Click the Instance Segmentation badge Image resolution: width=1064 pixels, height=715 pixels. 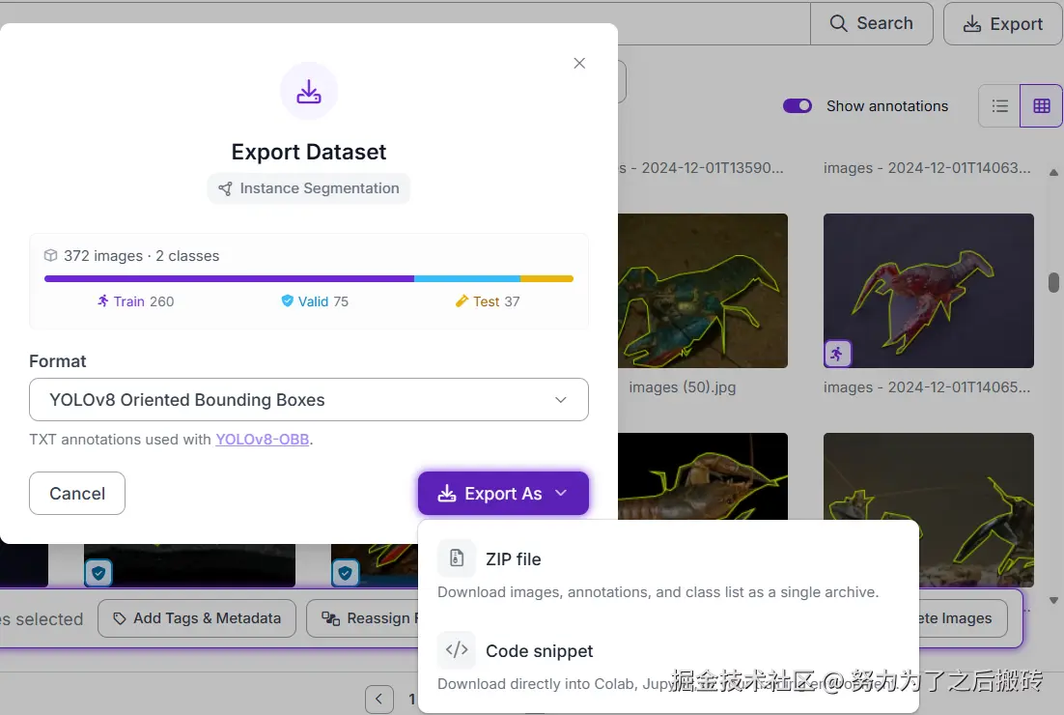[x=309, y=188]
